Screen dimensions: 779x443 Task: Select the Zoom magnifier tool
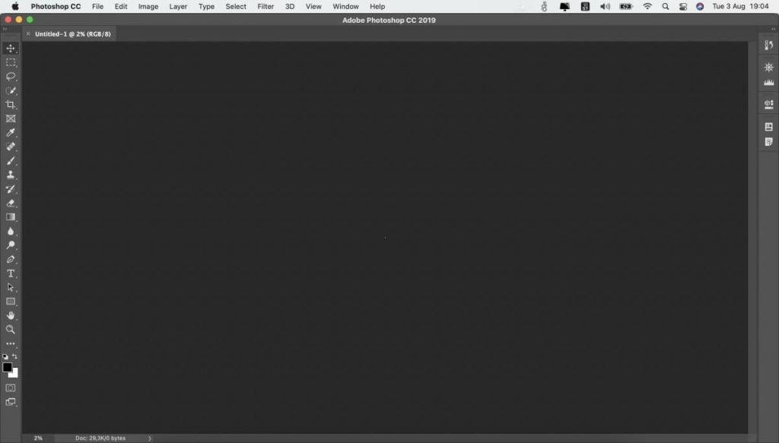pos(11,329)
